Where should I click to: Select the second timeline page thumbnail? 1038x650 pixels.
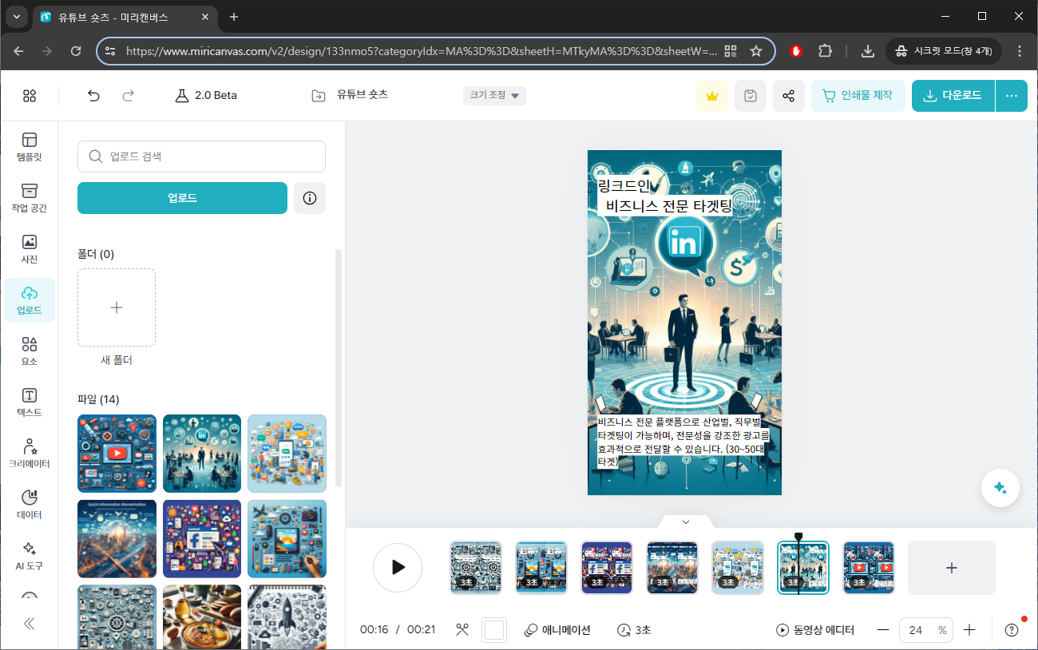541,568
